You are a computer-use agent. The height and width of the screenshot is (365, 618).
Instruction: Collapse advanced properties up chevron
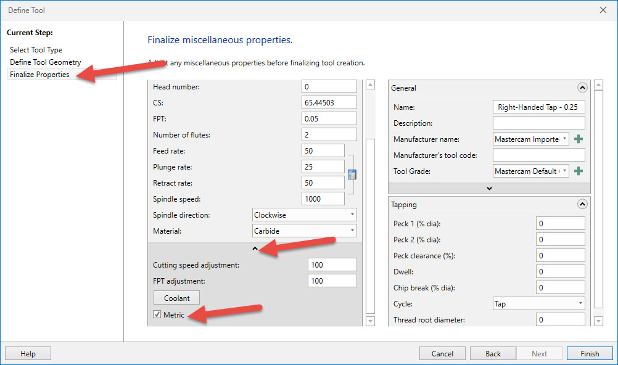[255, 248]
